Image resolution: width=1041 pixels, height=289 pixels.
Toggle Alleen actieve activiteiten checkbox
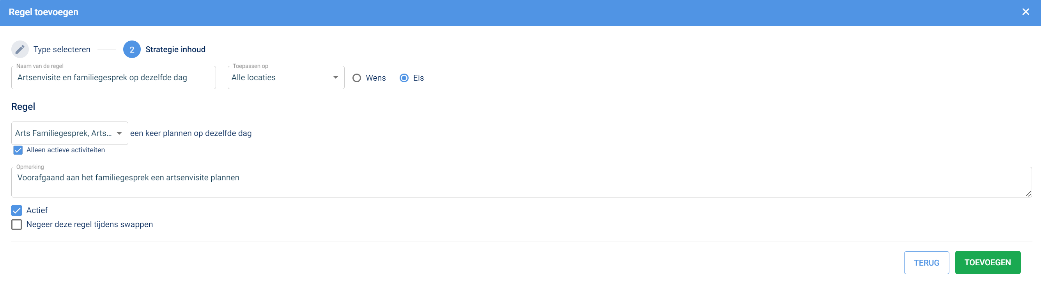(18, 150)
